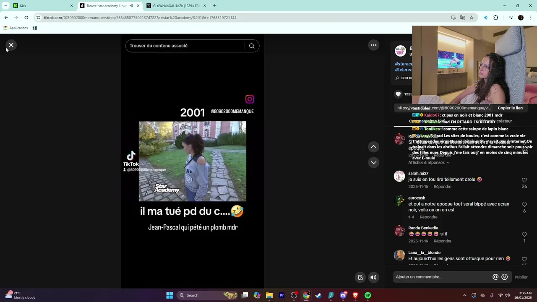
Task: Open Discord from the taskbar
Action: (x=343, y=295)
